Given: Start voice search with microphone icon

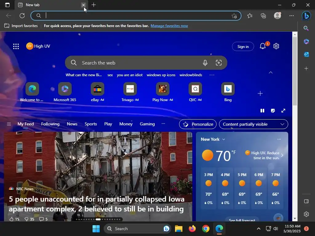Looking at the screenshot, I should tap(205, 63).
